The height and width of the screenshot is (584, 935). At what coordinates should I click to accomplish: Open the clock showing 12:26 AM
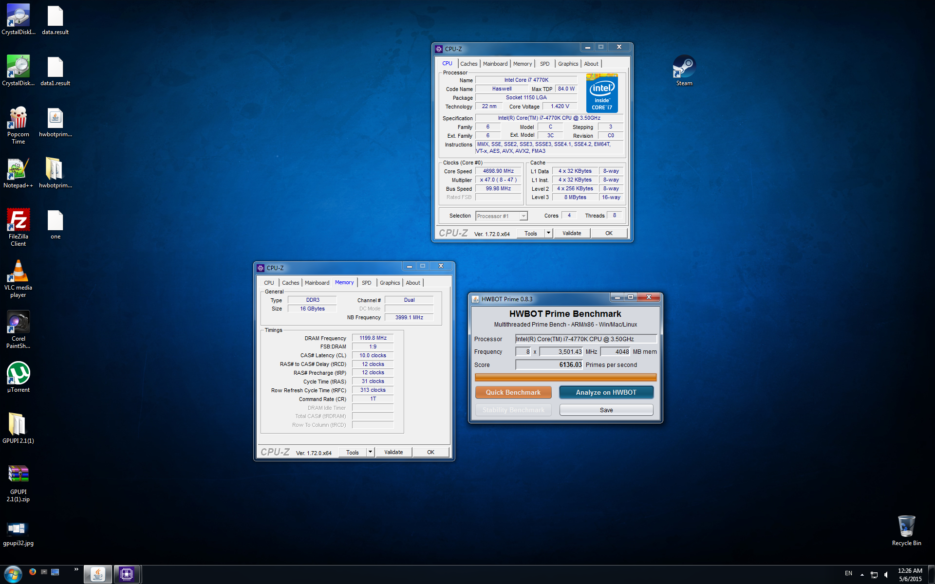[x=910, y=575]
